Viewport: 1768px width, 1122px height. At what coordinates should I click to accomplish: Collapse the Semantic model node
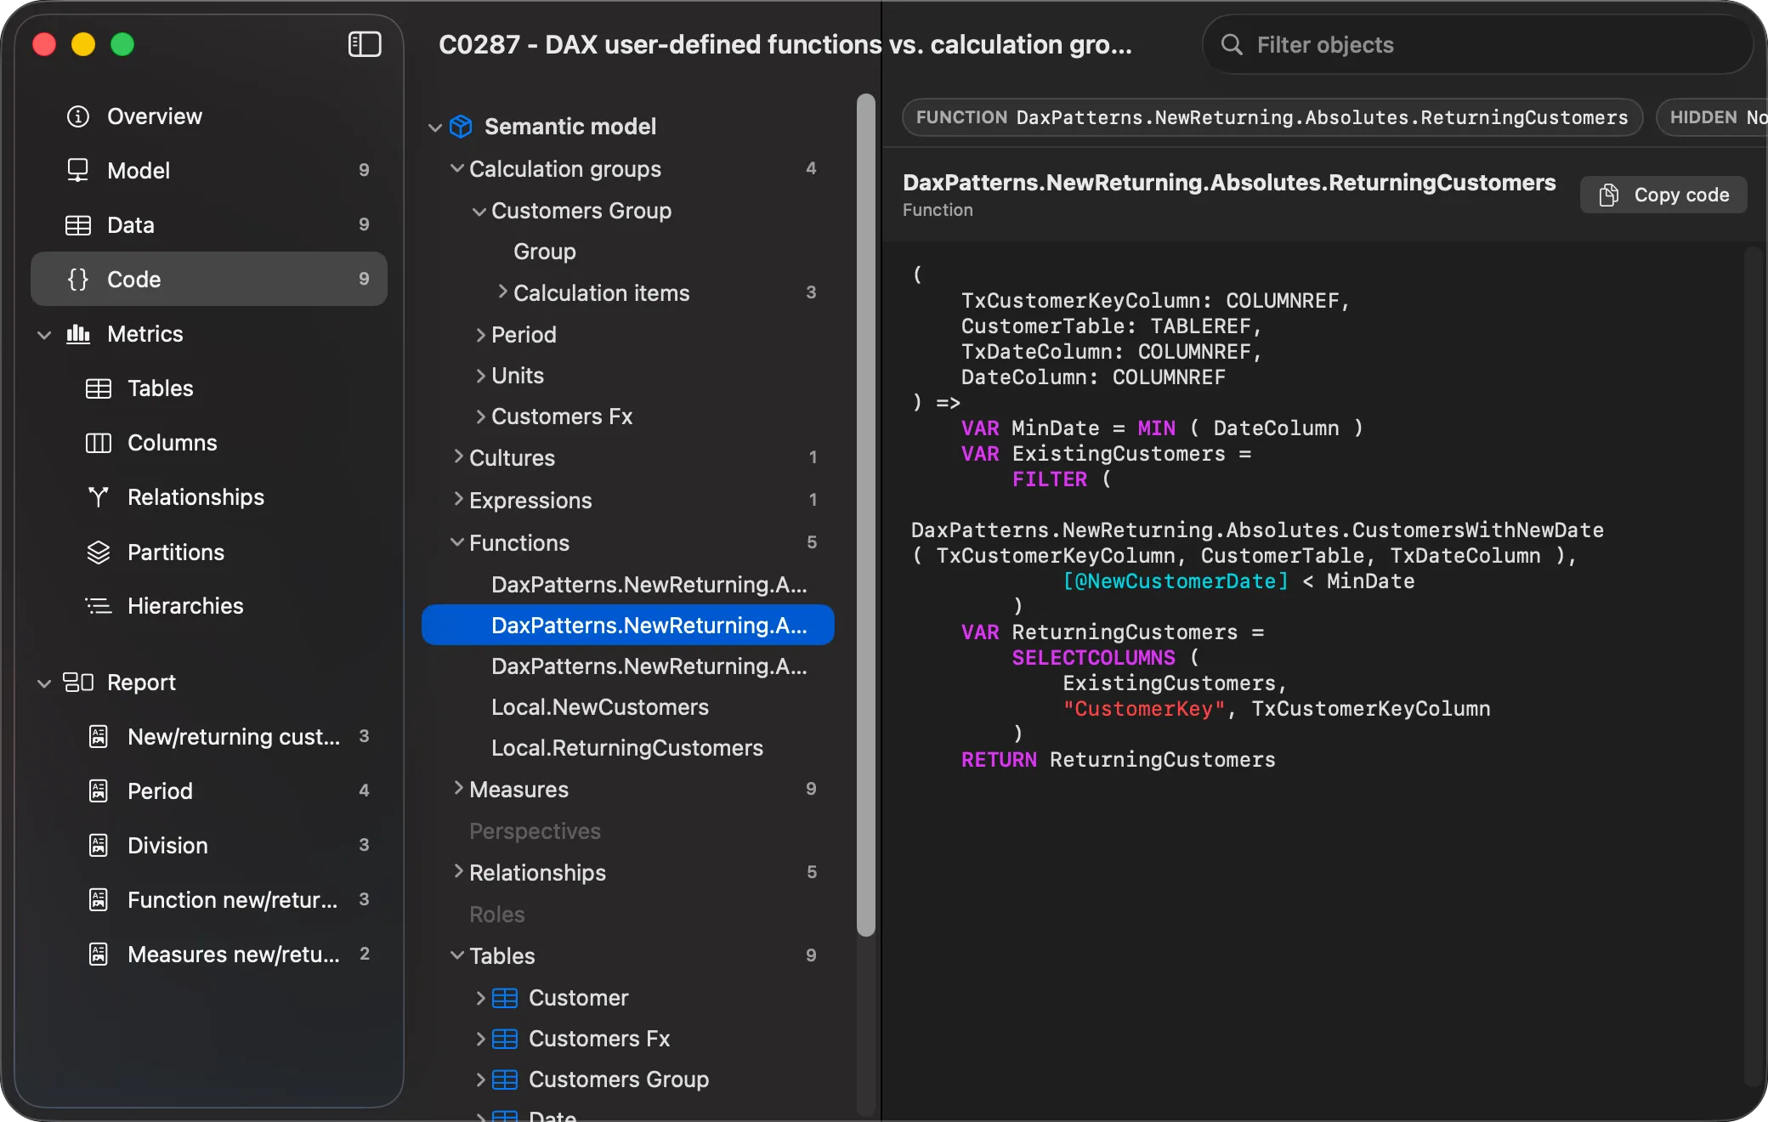[x=435, y=127]
